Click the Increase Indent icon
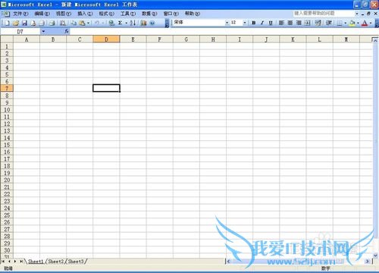The height and width of the screenshot is (273, 379). tap(329, 23)
